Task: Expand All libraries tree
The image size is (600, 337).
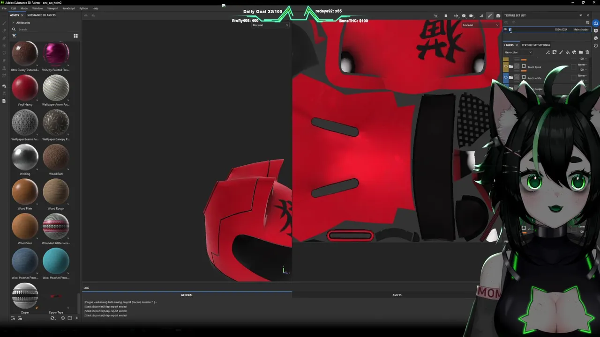Action: click(13, 22)
